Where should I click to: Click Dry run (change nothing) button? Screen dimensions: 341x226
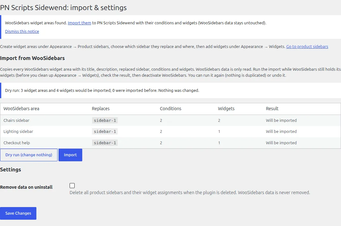(x=29, y=155)
